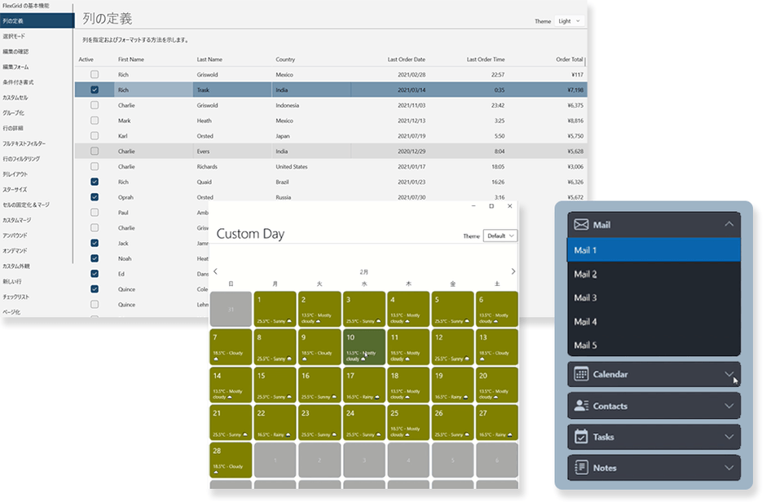Collapse the Mail section chevron
The height and width of the screenshot is (502, 766).
729,224
